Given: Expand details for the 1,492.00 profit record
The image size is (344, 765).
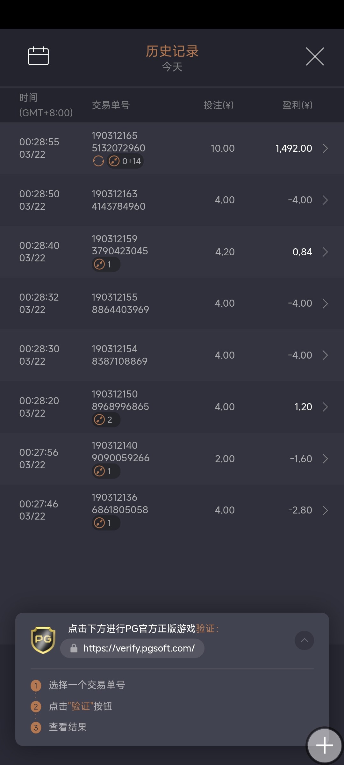Looking at the screenshot, I should pyautogui.click(x=325, y=148).
